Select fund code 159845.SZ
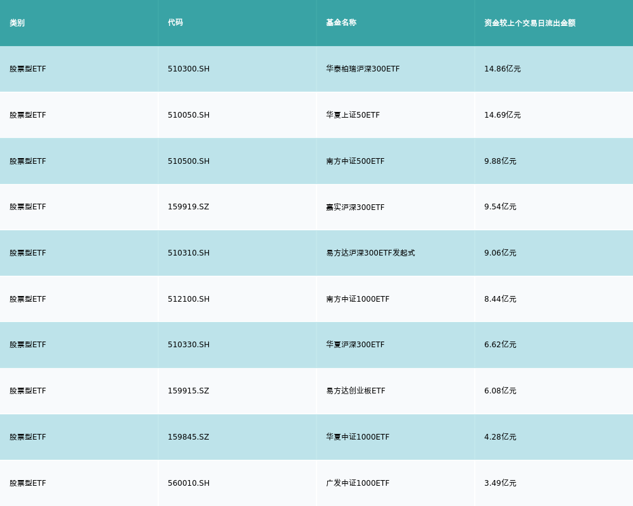The image size is (633, 506). (189, 437)
